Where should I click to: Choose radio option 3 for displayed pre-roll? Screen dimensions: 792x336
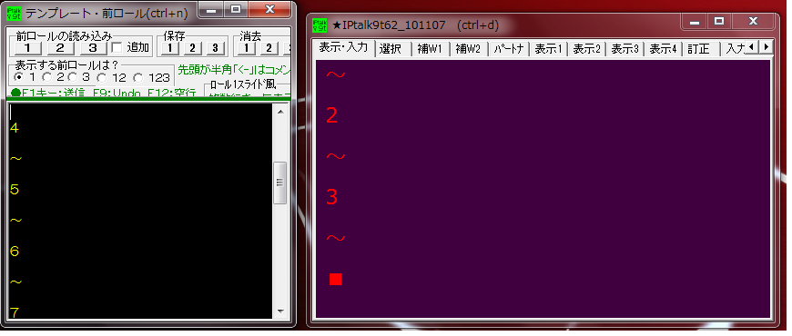pos(73,77)
